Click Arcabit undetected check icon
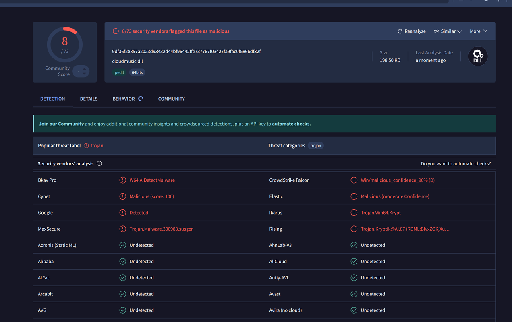Viewport: 512px width, 322px height. pyautogui.click(x=123, y=294)
